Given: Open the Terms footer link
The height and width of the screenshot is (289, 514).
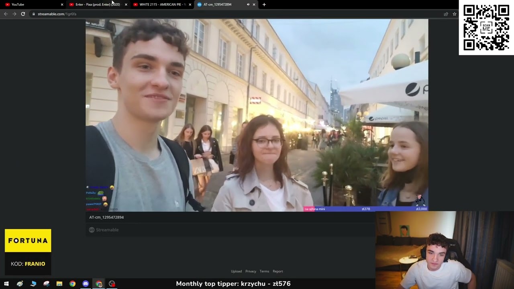Looking at the screenshot, I should point(264,271).
